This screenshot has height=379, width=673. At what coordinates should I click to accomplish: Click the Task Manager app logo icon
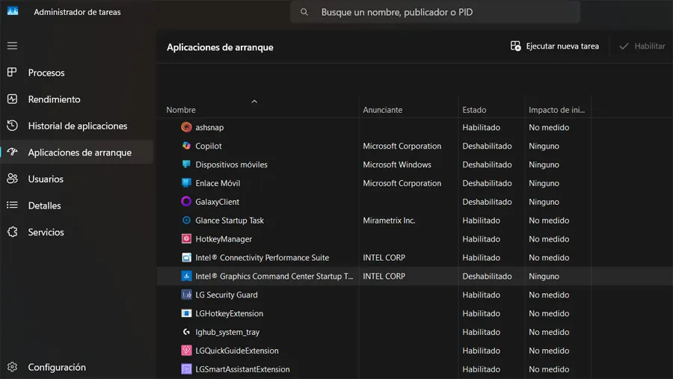tap(13, 10)
